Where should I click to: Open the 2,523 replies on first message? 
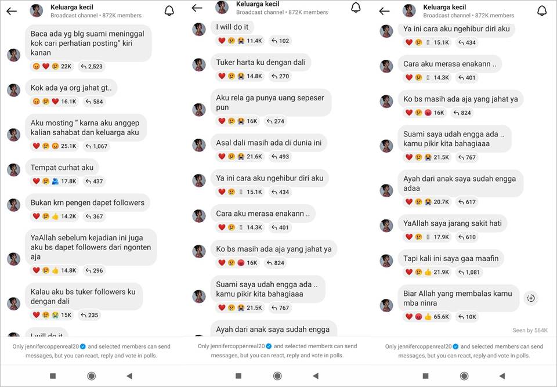click(x=92, y=67)
